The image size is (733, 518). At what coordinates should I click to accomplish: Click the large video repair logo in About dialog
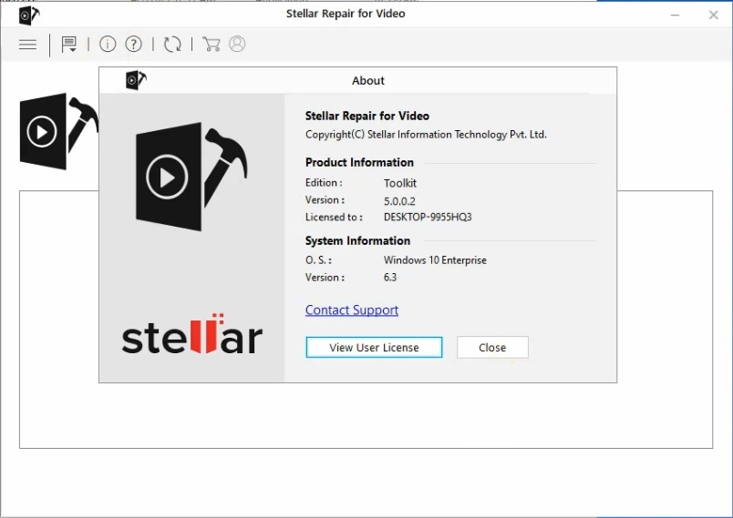point(191,177)
